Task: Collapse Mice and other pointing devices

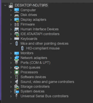Action: [11, 44]
